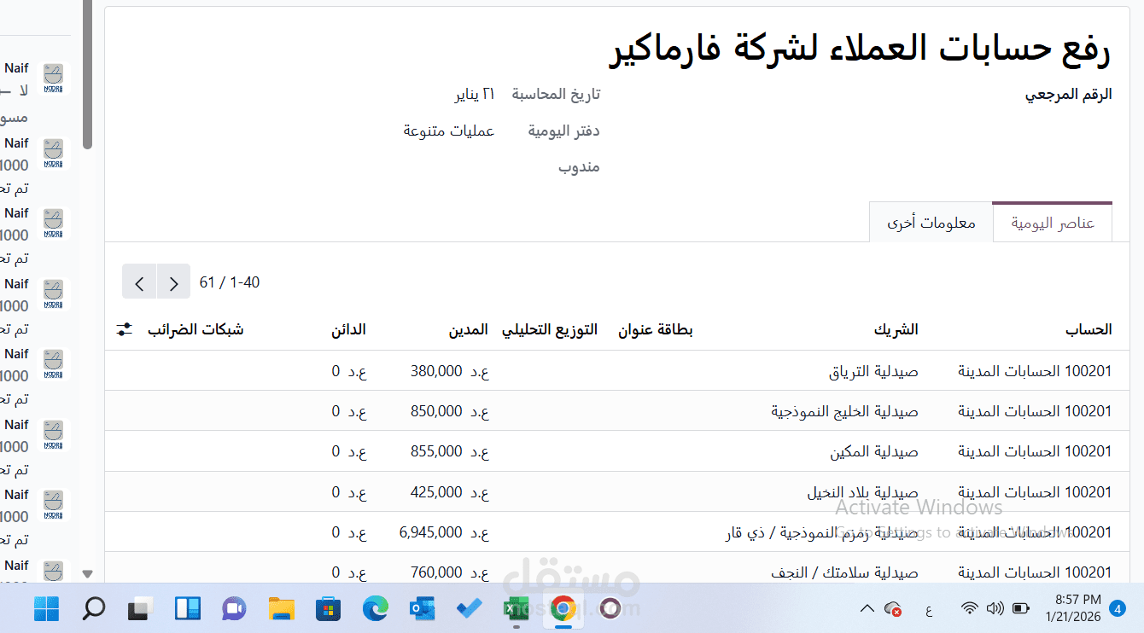1144x633 pixels.
Task: Select partner صيدلية الخليج النموذجية
Action: coord(844,411)
